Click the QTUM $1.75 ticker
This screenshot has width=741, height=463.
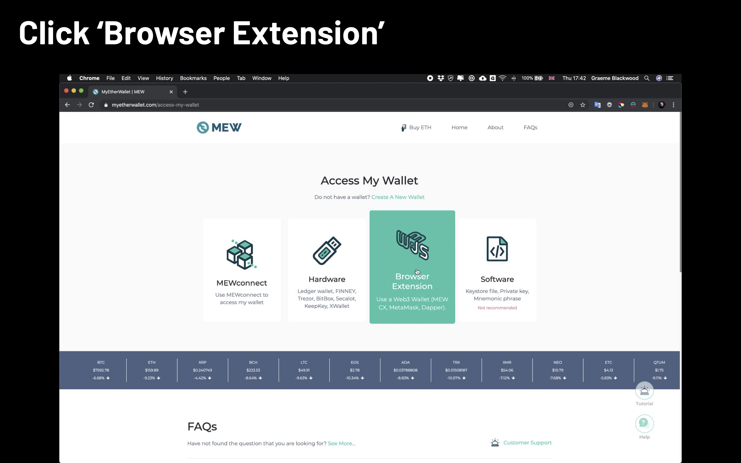click(659, 370)
